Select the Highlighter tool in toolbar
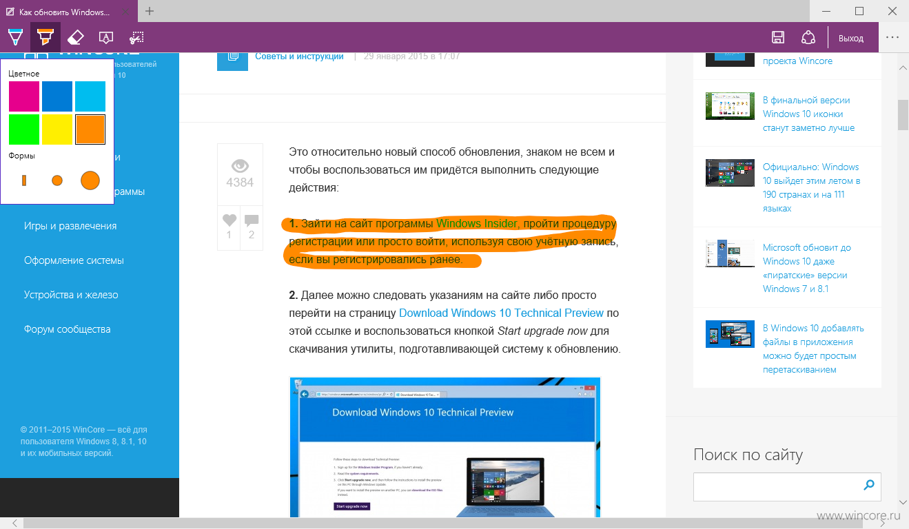The width and height of the screenshot is (909, 529). 45,37
